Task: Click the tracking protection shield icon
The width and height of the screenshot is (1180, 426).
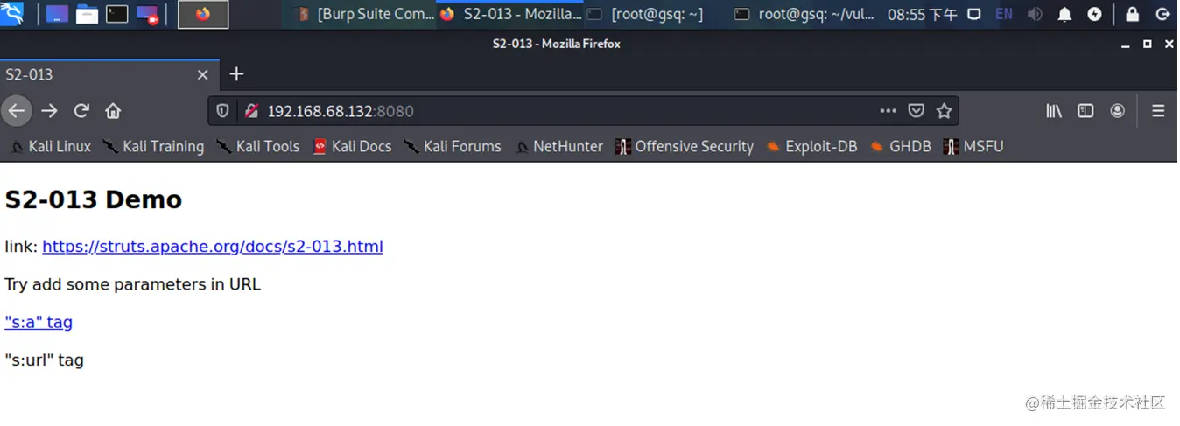Action: tap(222, 111)
